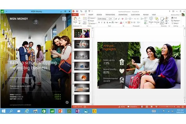
Task: Click spell check icon in status bar
Action: [x=85, y=107]
